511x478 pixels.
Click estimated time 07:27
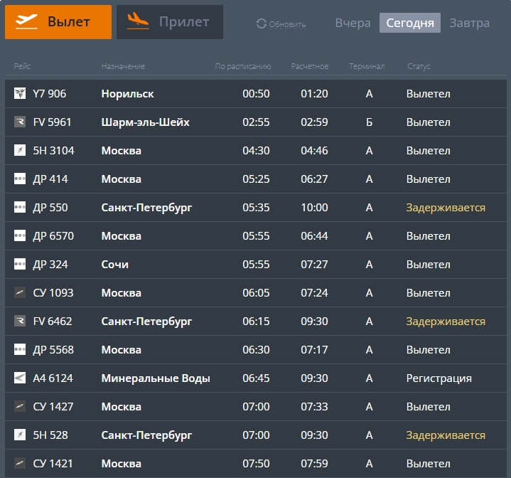click(x=314, y=264)
